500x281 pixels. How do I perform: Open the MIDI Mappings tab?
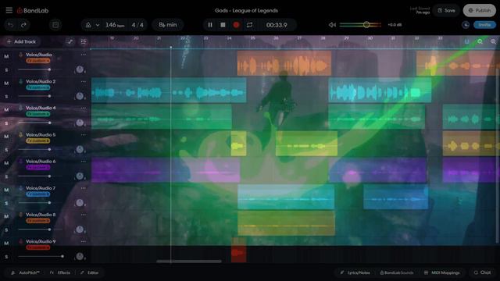pyautogui.click(x=442, y=272)
